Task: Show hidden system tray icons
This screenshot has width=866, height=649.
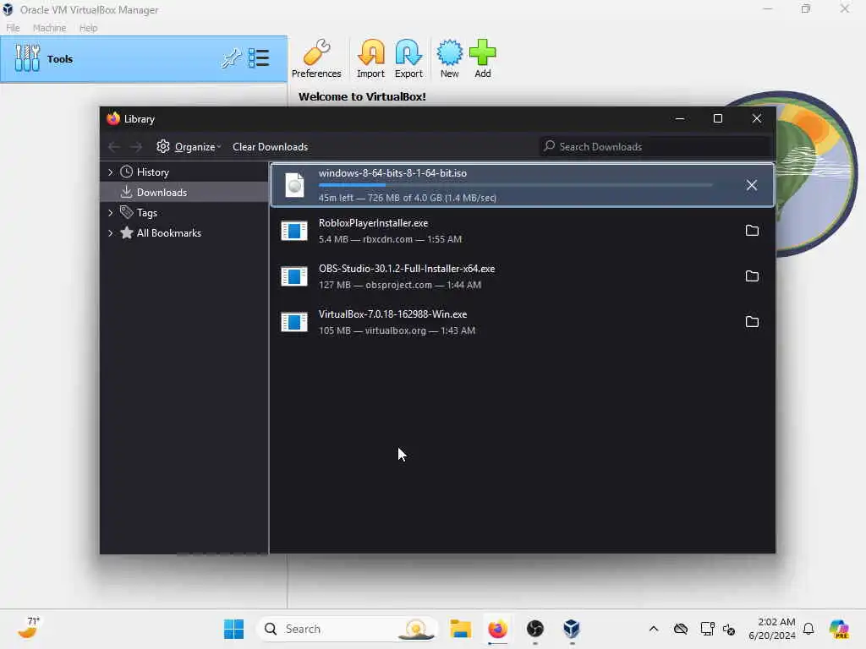Action: tap(654, 629)
